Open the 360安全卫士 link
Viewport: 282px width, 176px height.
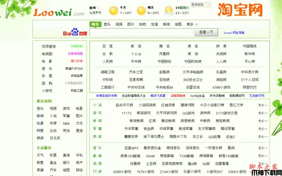[193, 80]
